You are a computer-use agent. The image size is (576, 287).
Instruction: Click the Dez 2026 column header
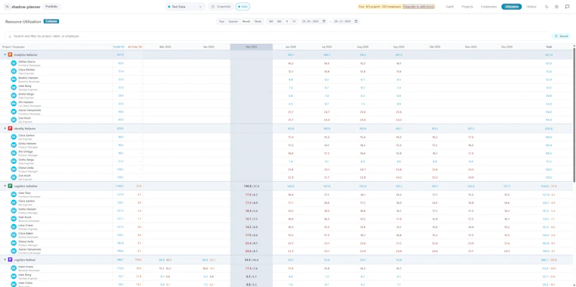506,47
